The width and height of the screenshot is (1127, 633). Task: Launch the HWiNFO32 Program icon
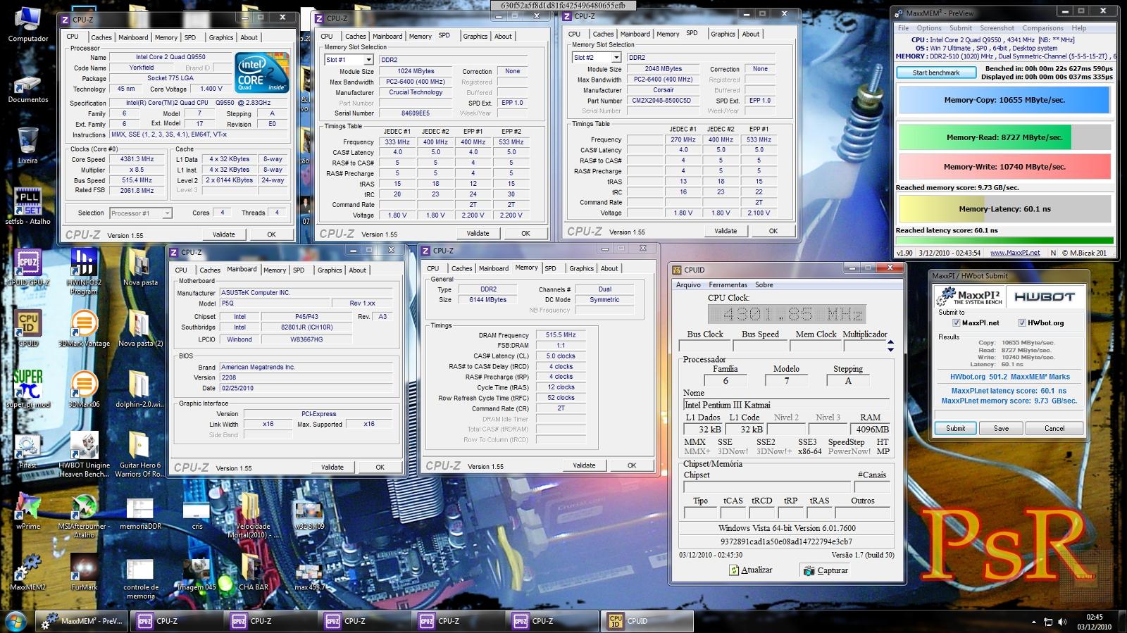click(x=84, y=271)
